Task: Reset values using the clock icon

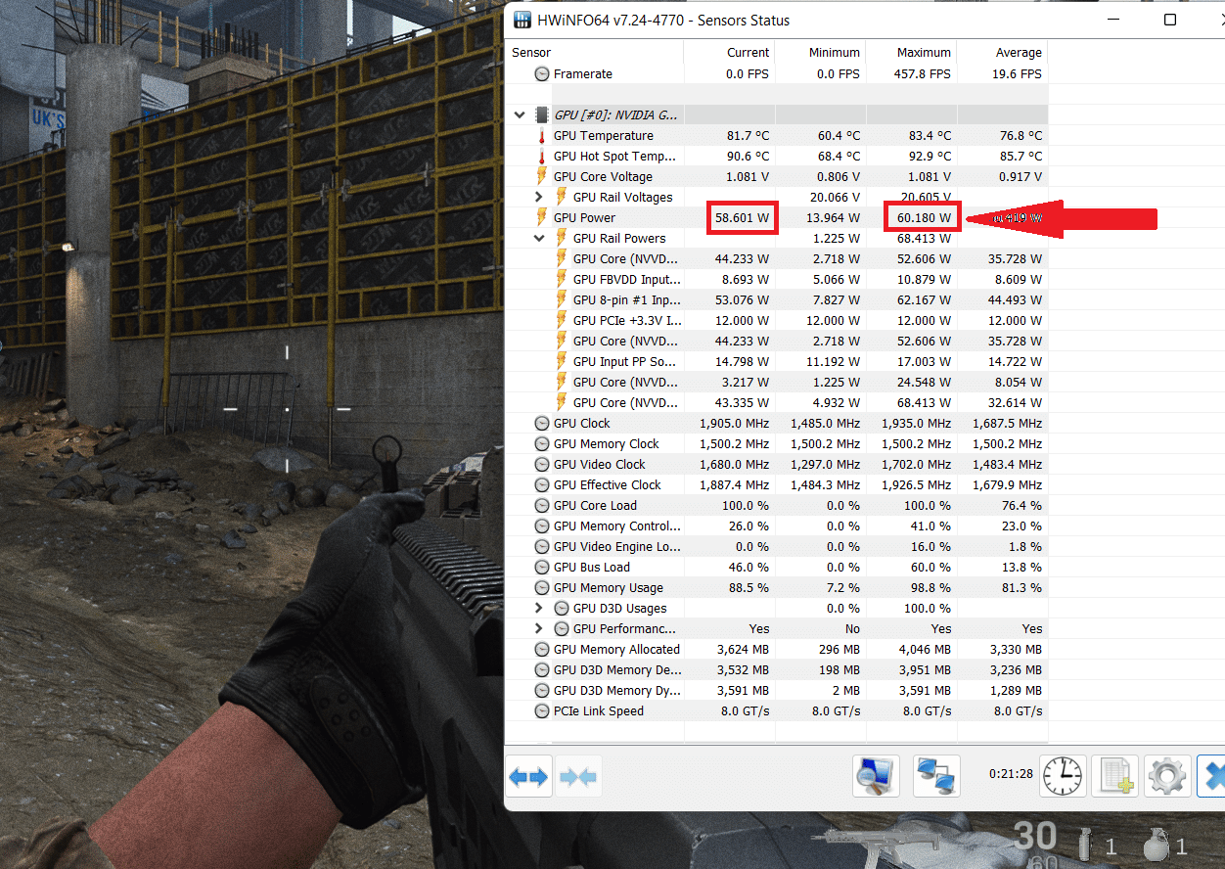Action: point(1063,775)
